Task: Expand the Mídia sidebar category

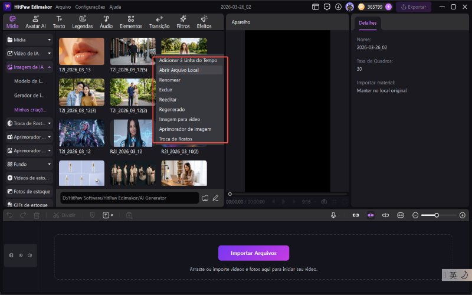Action: pyautogui.click(x=50, y=40)
